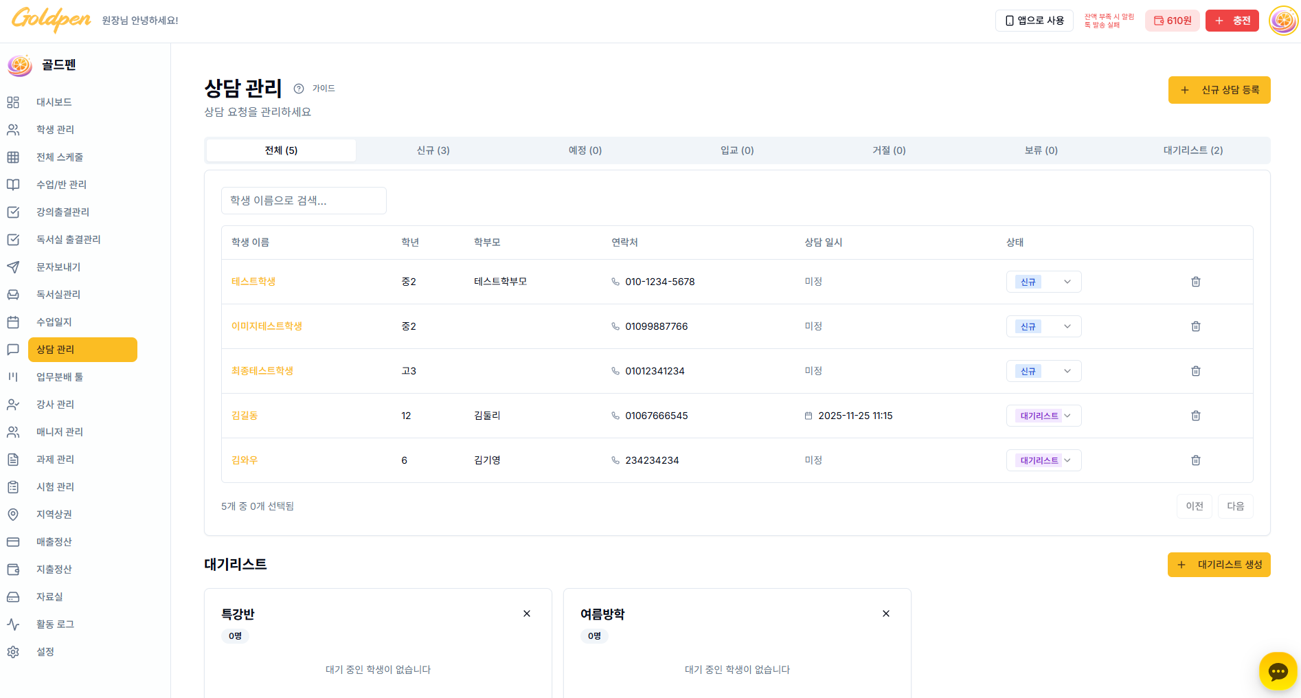Viewport: 1301px width, 698px height.
Task: Switch to the 신규 (3) tab
Action: coord(433,150)
